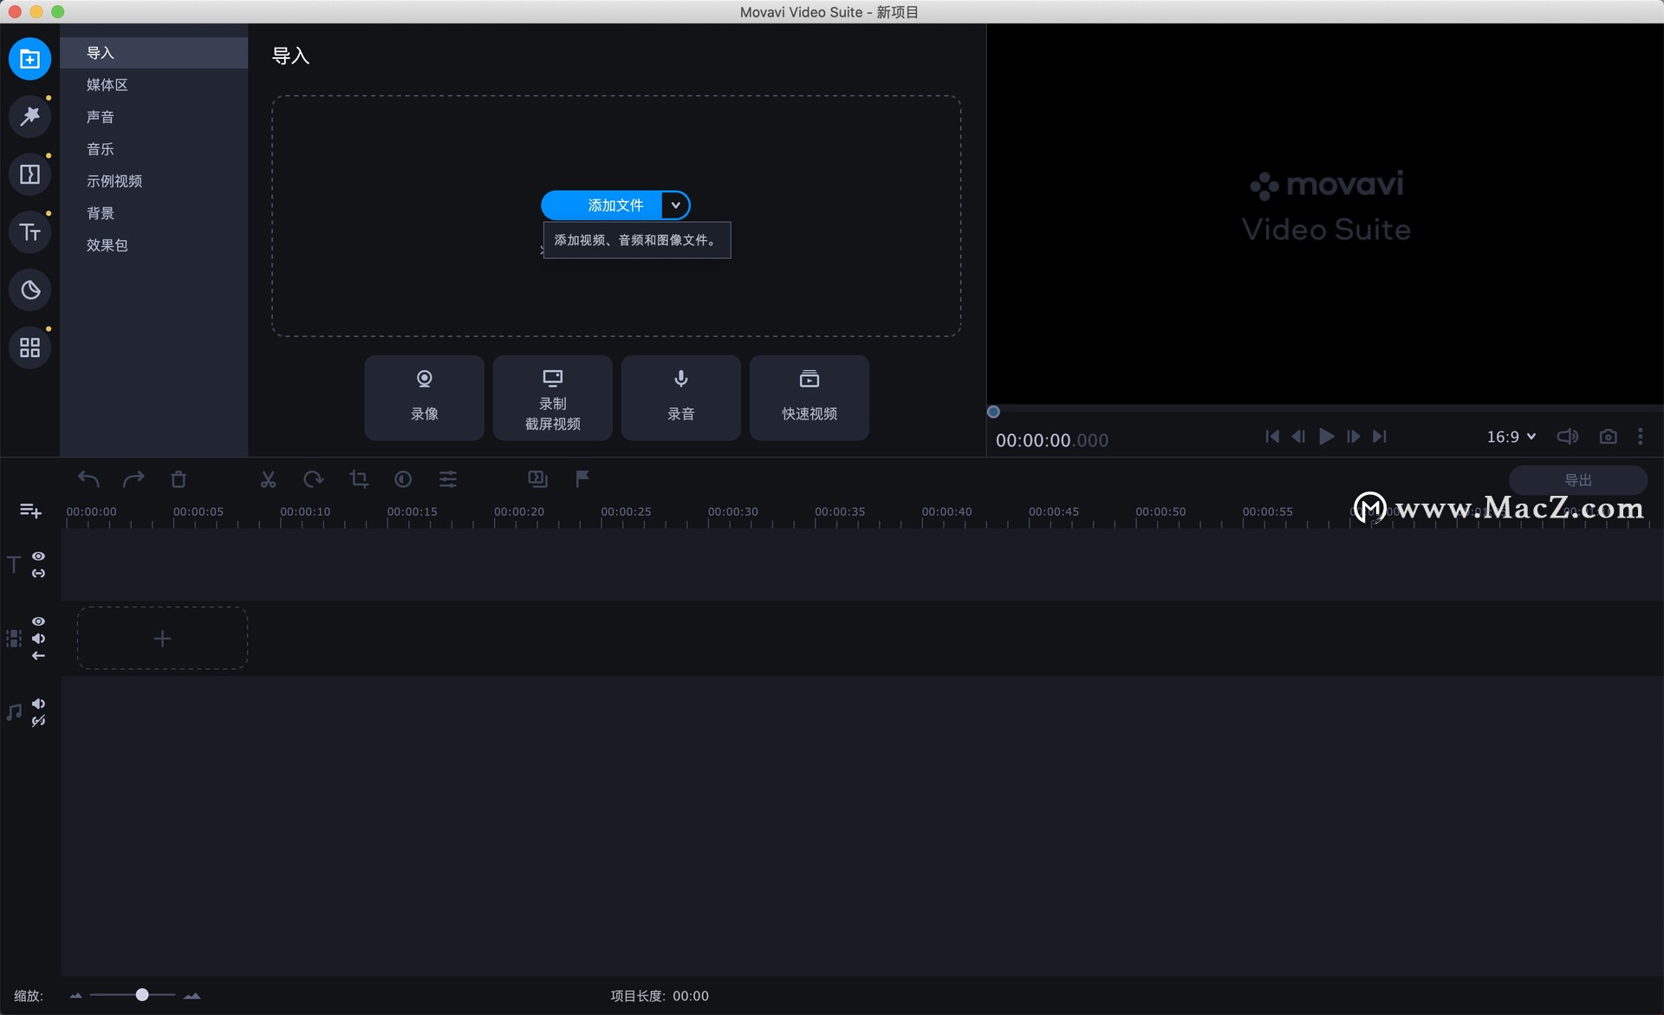
Task: Click the scissors split tool
Action: (x=268, y=479)
